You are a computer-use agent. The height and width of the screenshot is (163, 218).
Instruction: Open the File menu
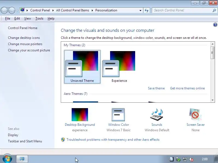[x=8, y=18]
